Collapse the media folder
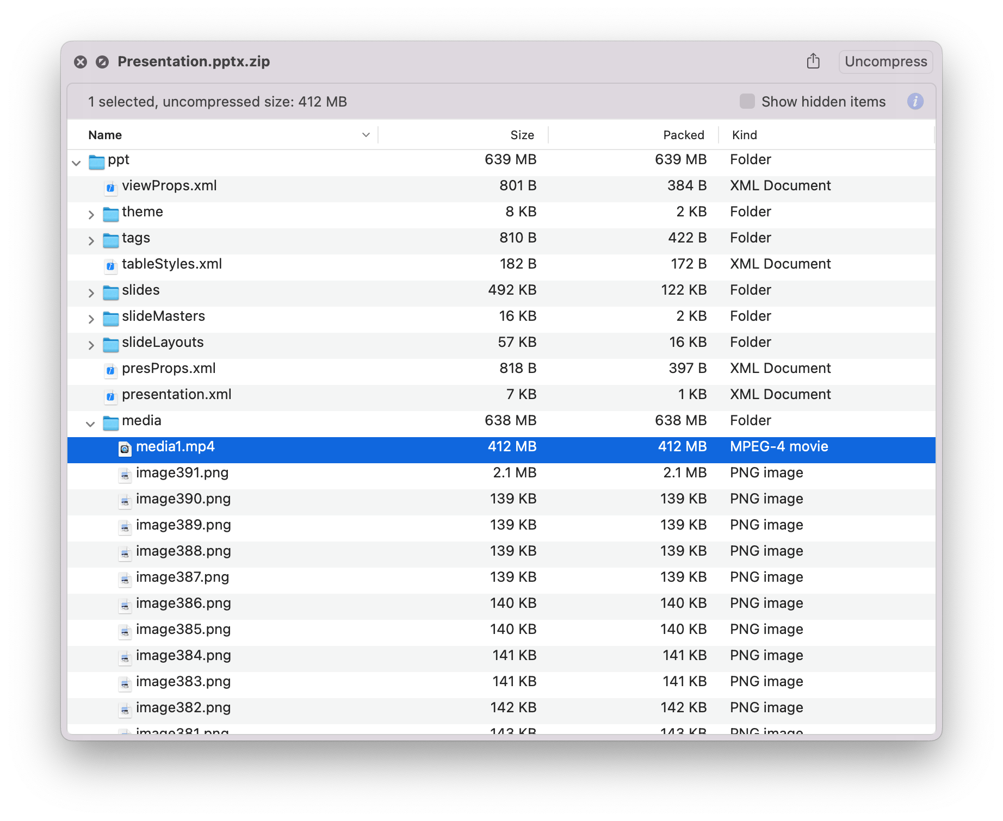1003x821 pixels. pyautogui.click(x=91, y=424)
